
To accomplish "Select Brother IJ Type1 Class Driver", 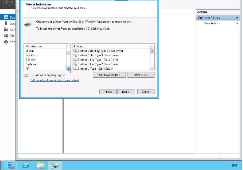I will click(x=93, y=69).
